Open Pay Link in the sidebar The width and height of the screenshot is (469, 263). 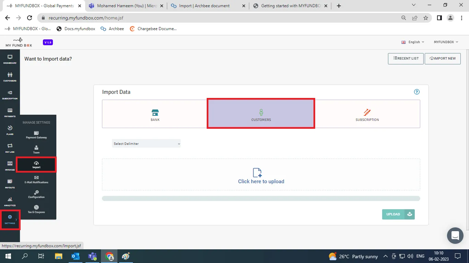10,148
